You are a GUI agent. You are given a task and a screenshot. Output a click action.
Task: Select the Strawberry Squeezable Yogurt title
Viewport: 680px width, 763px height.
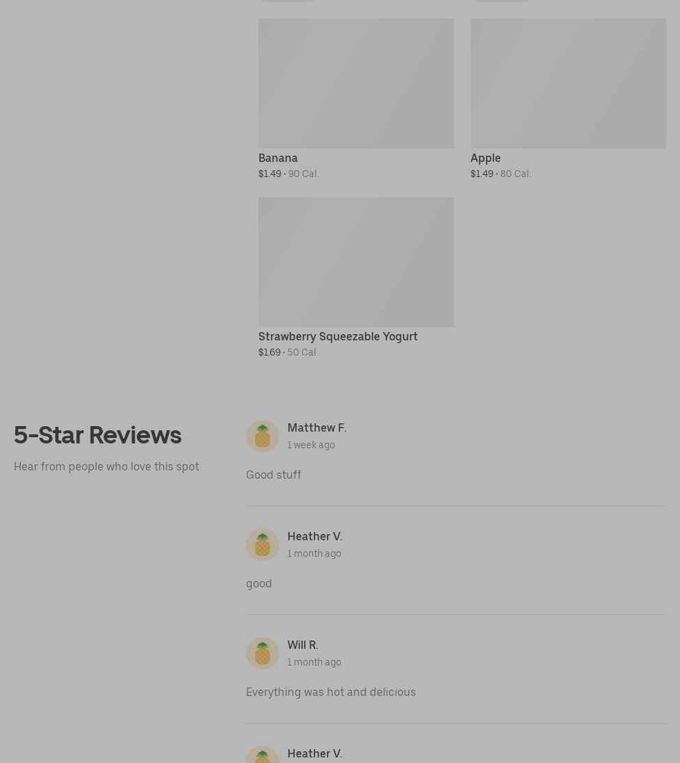(x=338, y=337)
